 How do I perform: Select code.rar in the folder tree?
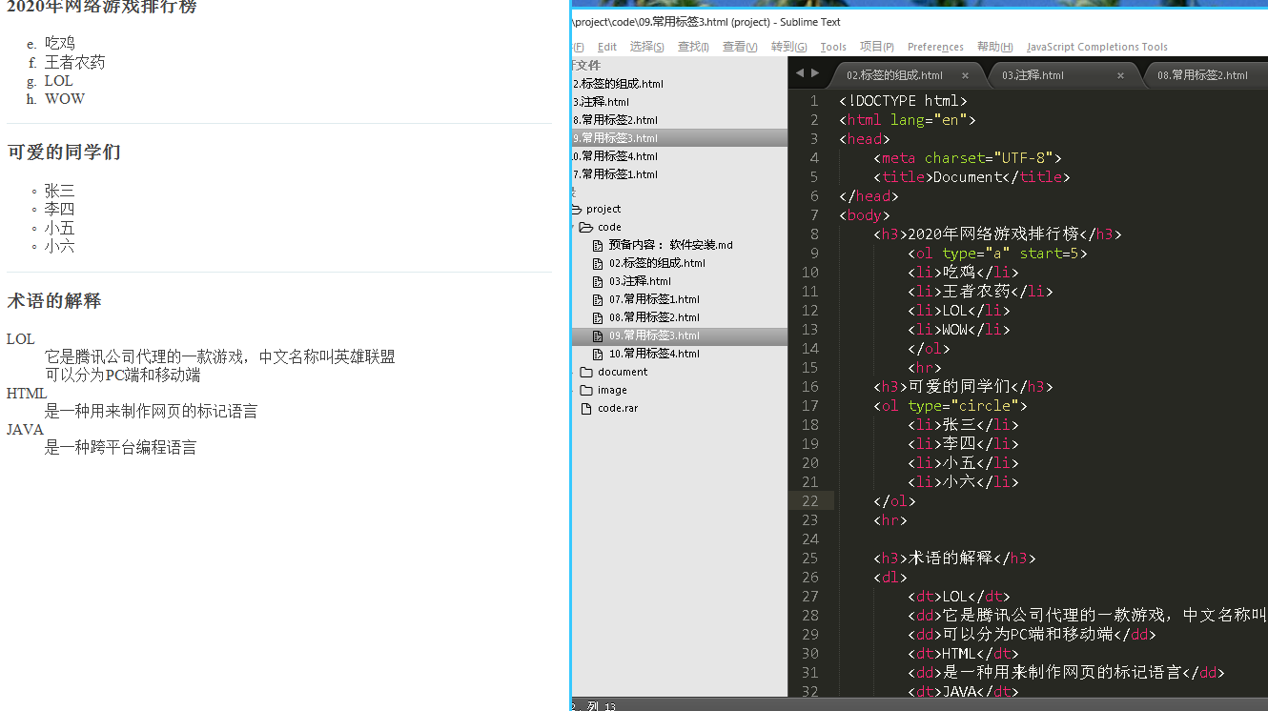pyautogui.click(x=618, y=408)
